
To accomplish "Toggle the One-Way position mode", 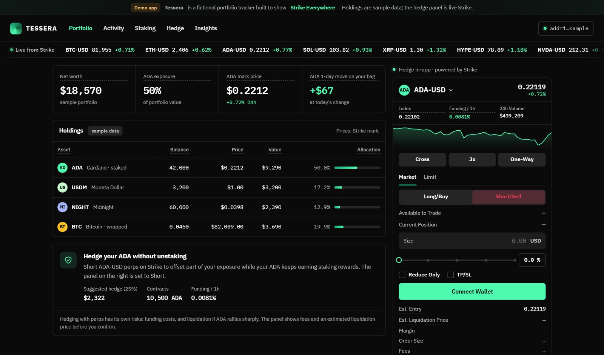I will click(522, 160).
